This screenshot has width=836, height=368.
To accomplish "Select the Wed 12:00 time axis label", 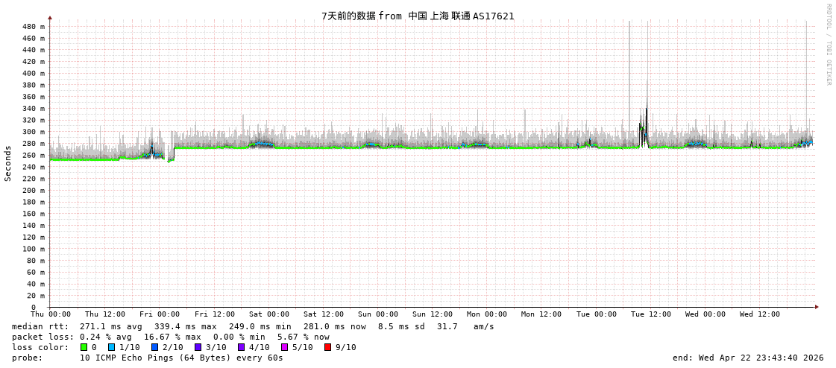I will 760,314.
